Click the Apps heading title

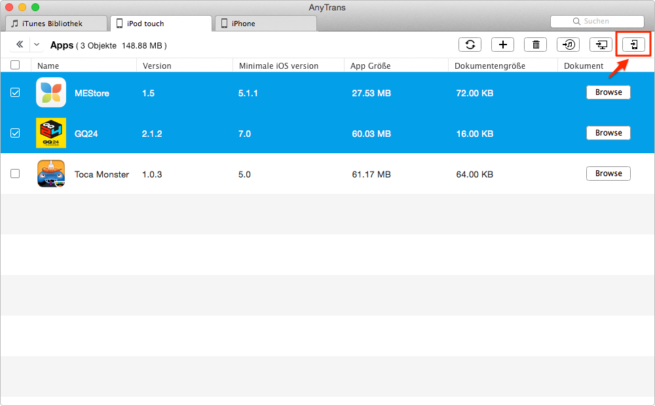click(x=62, y=45)
